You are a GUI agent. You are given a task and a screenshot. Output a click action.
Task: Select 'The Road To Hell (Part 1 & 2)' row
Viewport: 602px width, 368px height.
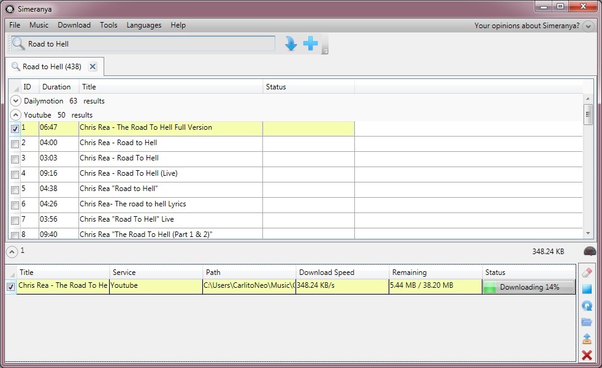146,235
